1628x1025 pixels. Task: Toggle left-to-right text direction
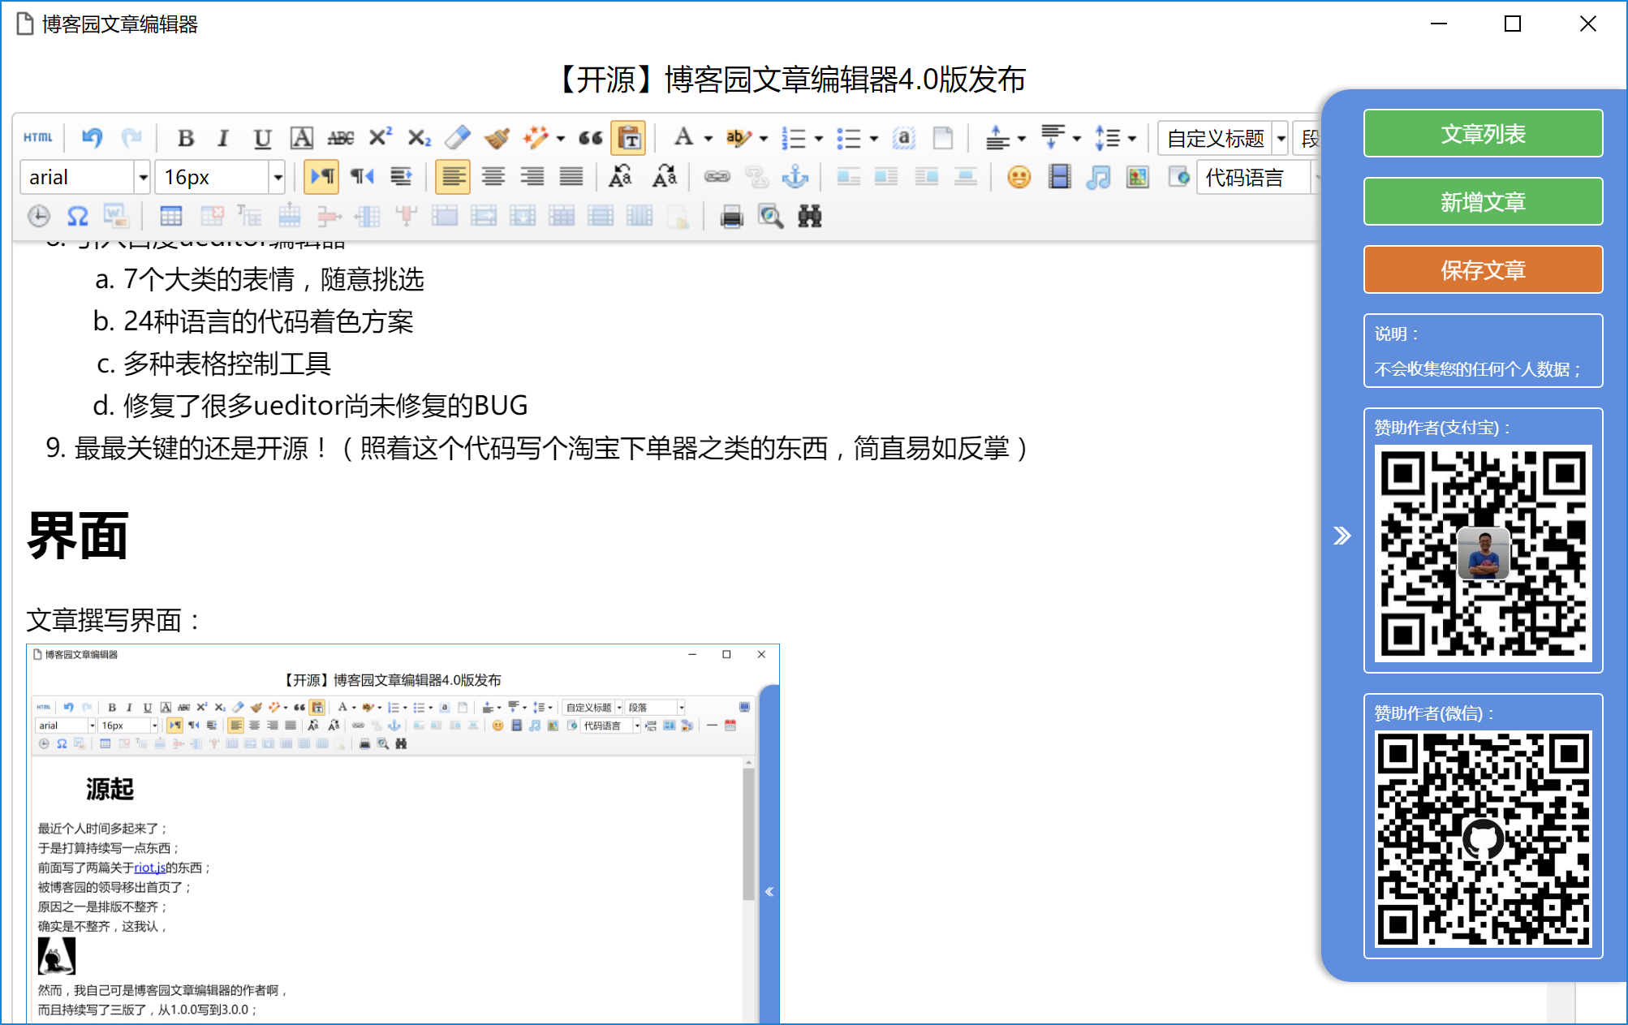[322, 176]
